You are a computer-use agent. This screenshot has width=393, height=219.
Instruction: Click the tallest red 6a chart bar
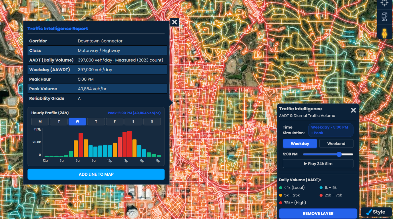tap(81, 145)
